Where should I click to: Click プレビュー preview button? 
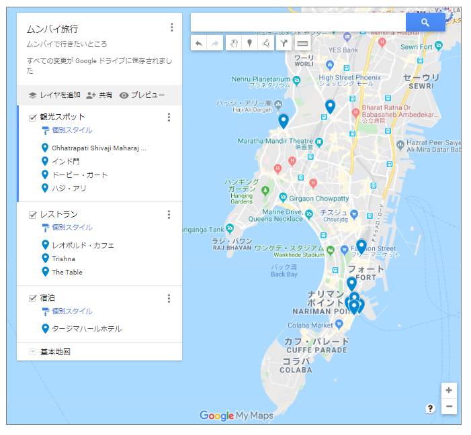(142, 95)
